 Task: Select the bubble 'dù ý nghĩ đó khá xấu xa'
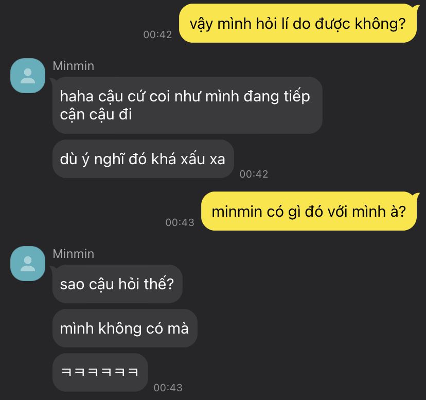[x=143, y=159]
